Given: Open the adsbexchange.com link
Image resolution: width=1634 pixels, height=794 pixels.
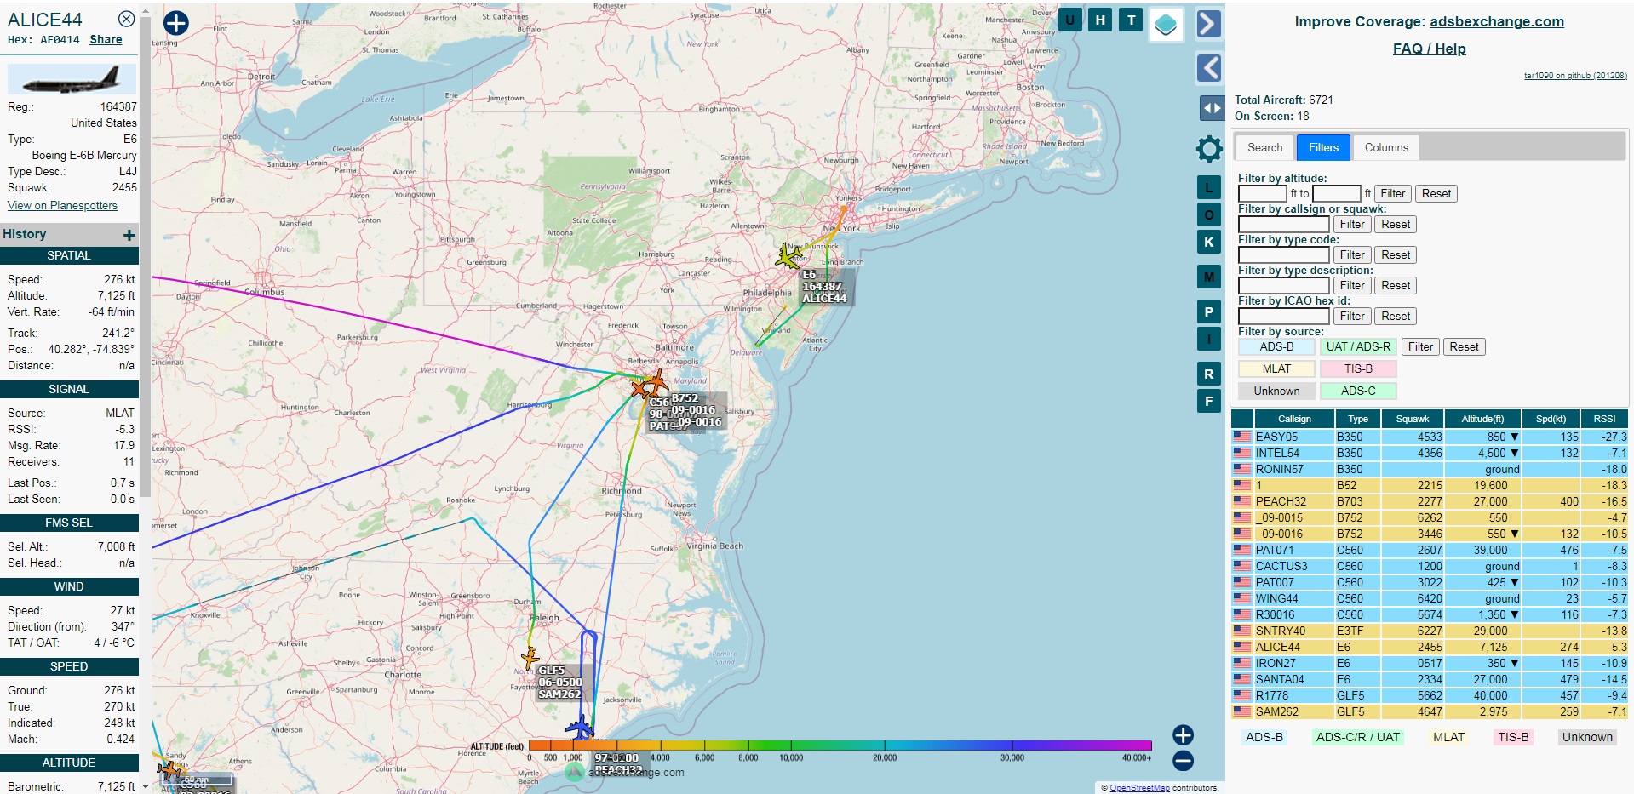Looking at the screenshot, I should 1496,21.
